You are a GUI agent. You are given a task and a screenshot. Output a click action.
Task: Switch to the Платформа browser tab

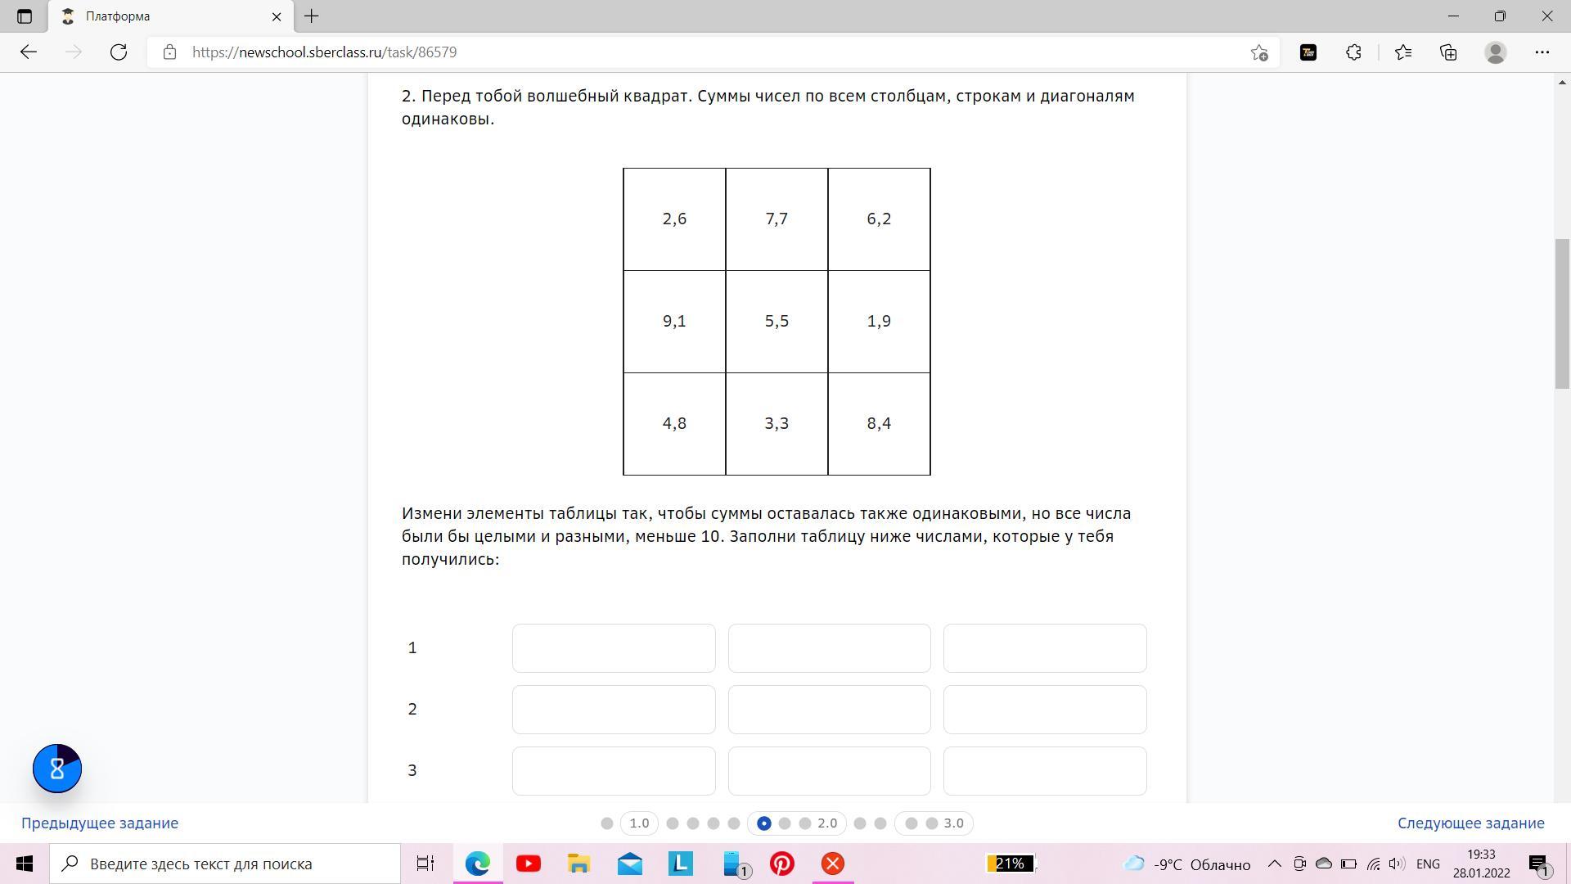pos(164,16)
